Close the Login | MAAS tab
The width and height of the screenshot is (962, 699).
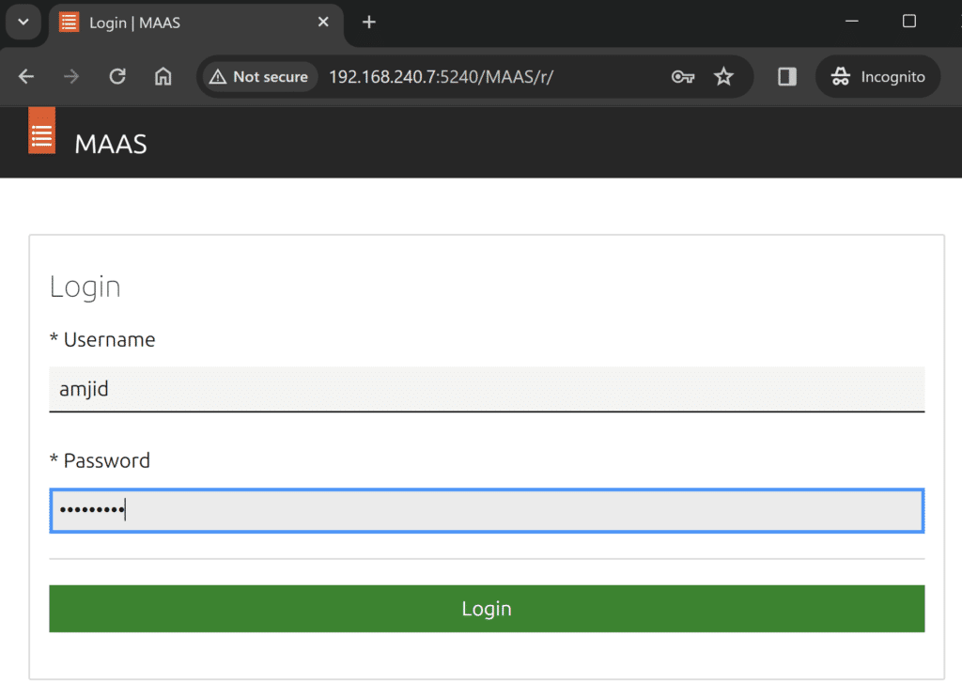click(323, 23)
